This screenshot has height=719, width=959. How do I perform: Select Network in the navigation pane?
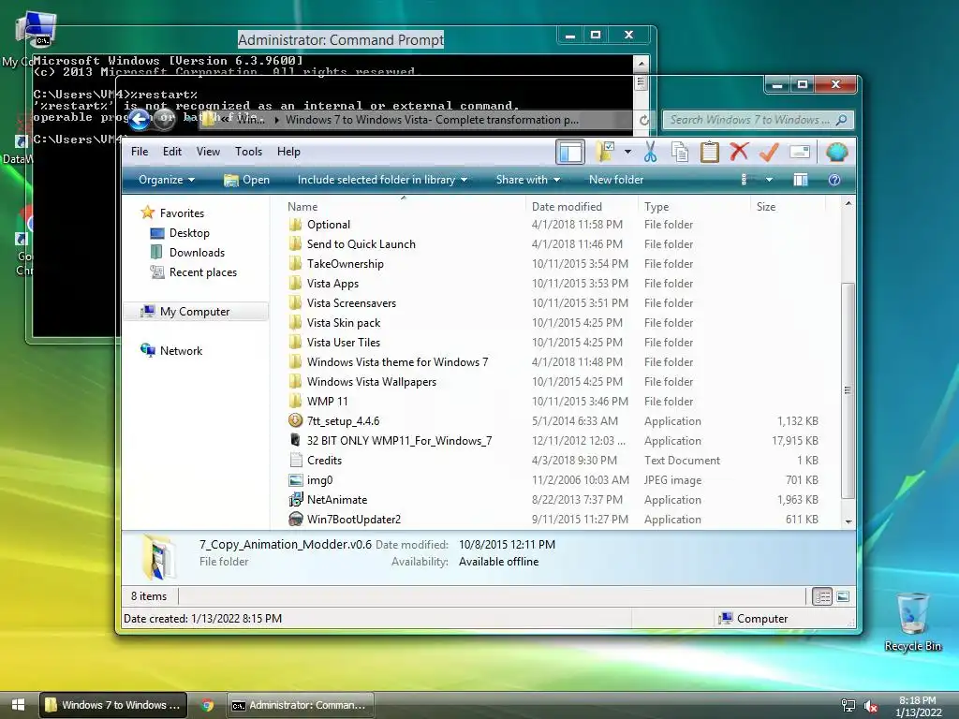pos(181,350)
